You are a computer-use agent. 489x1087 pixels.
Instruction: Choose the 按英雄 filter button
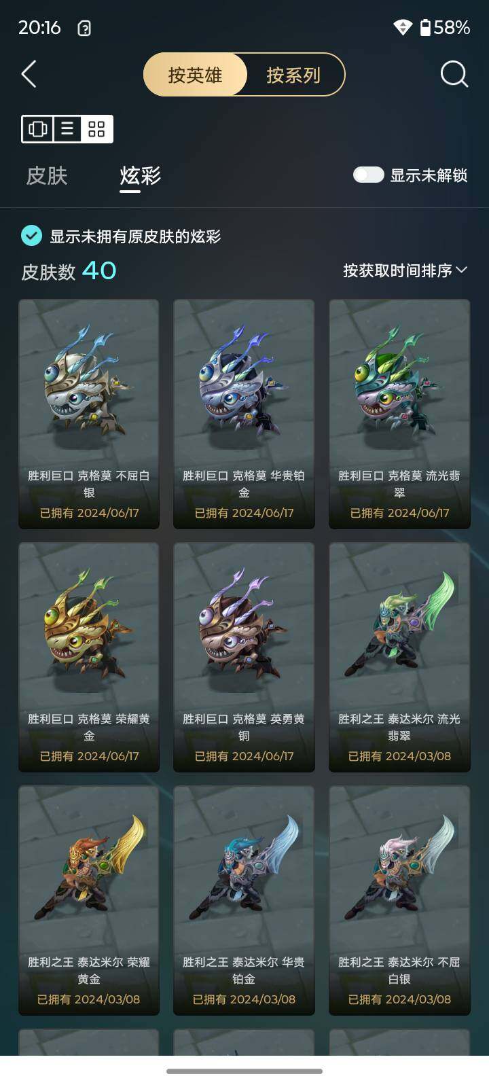[196, 75]
